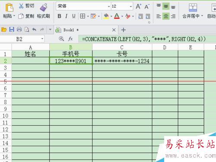Expand the draw border dropdown arrow

[x=99, y=16]
